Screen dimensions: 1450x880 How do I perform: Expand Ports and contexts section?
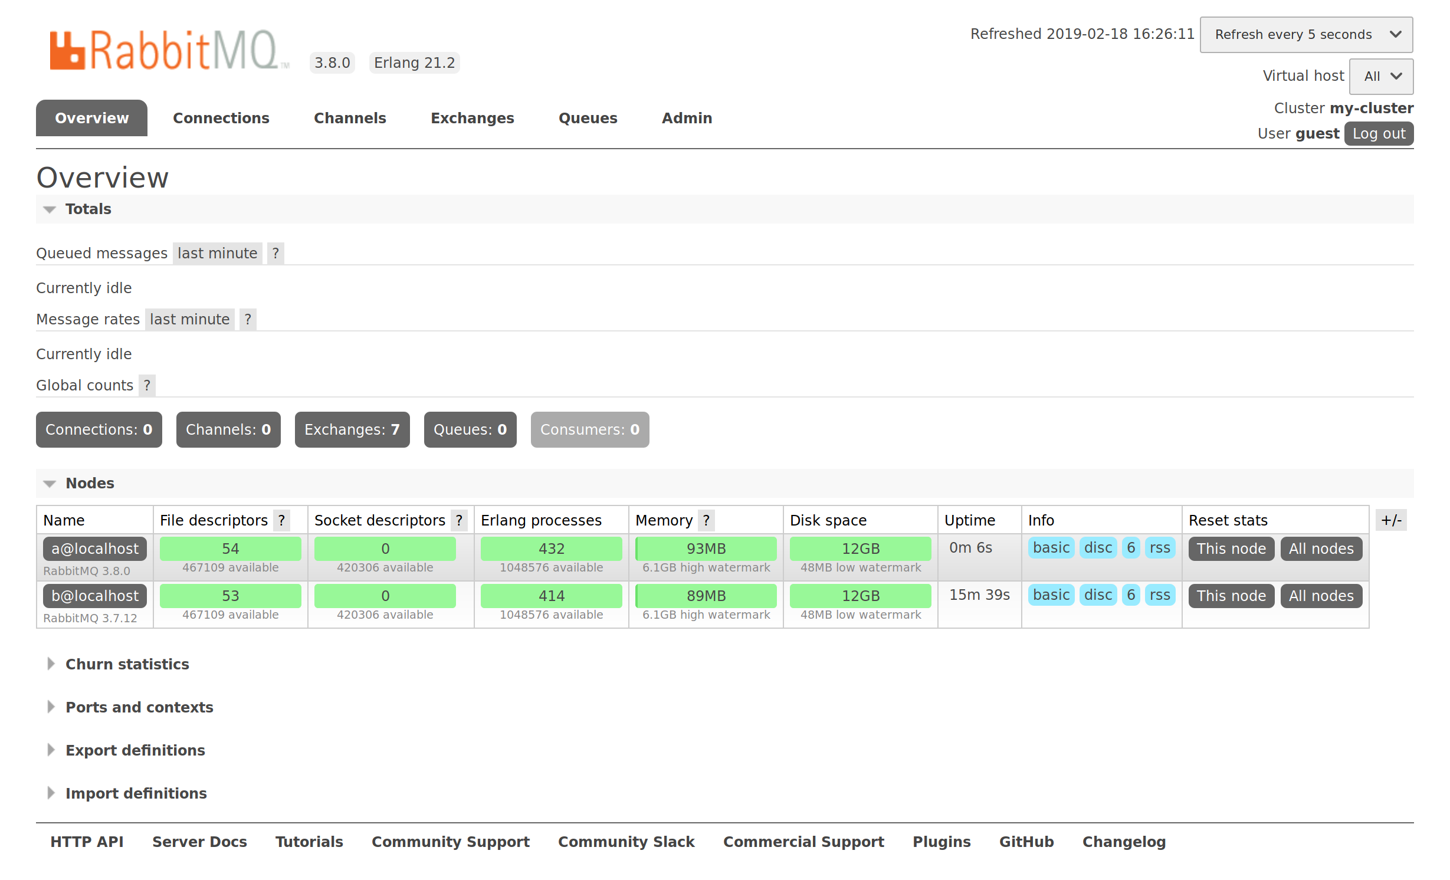pos(139,708)
